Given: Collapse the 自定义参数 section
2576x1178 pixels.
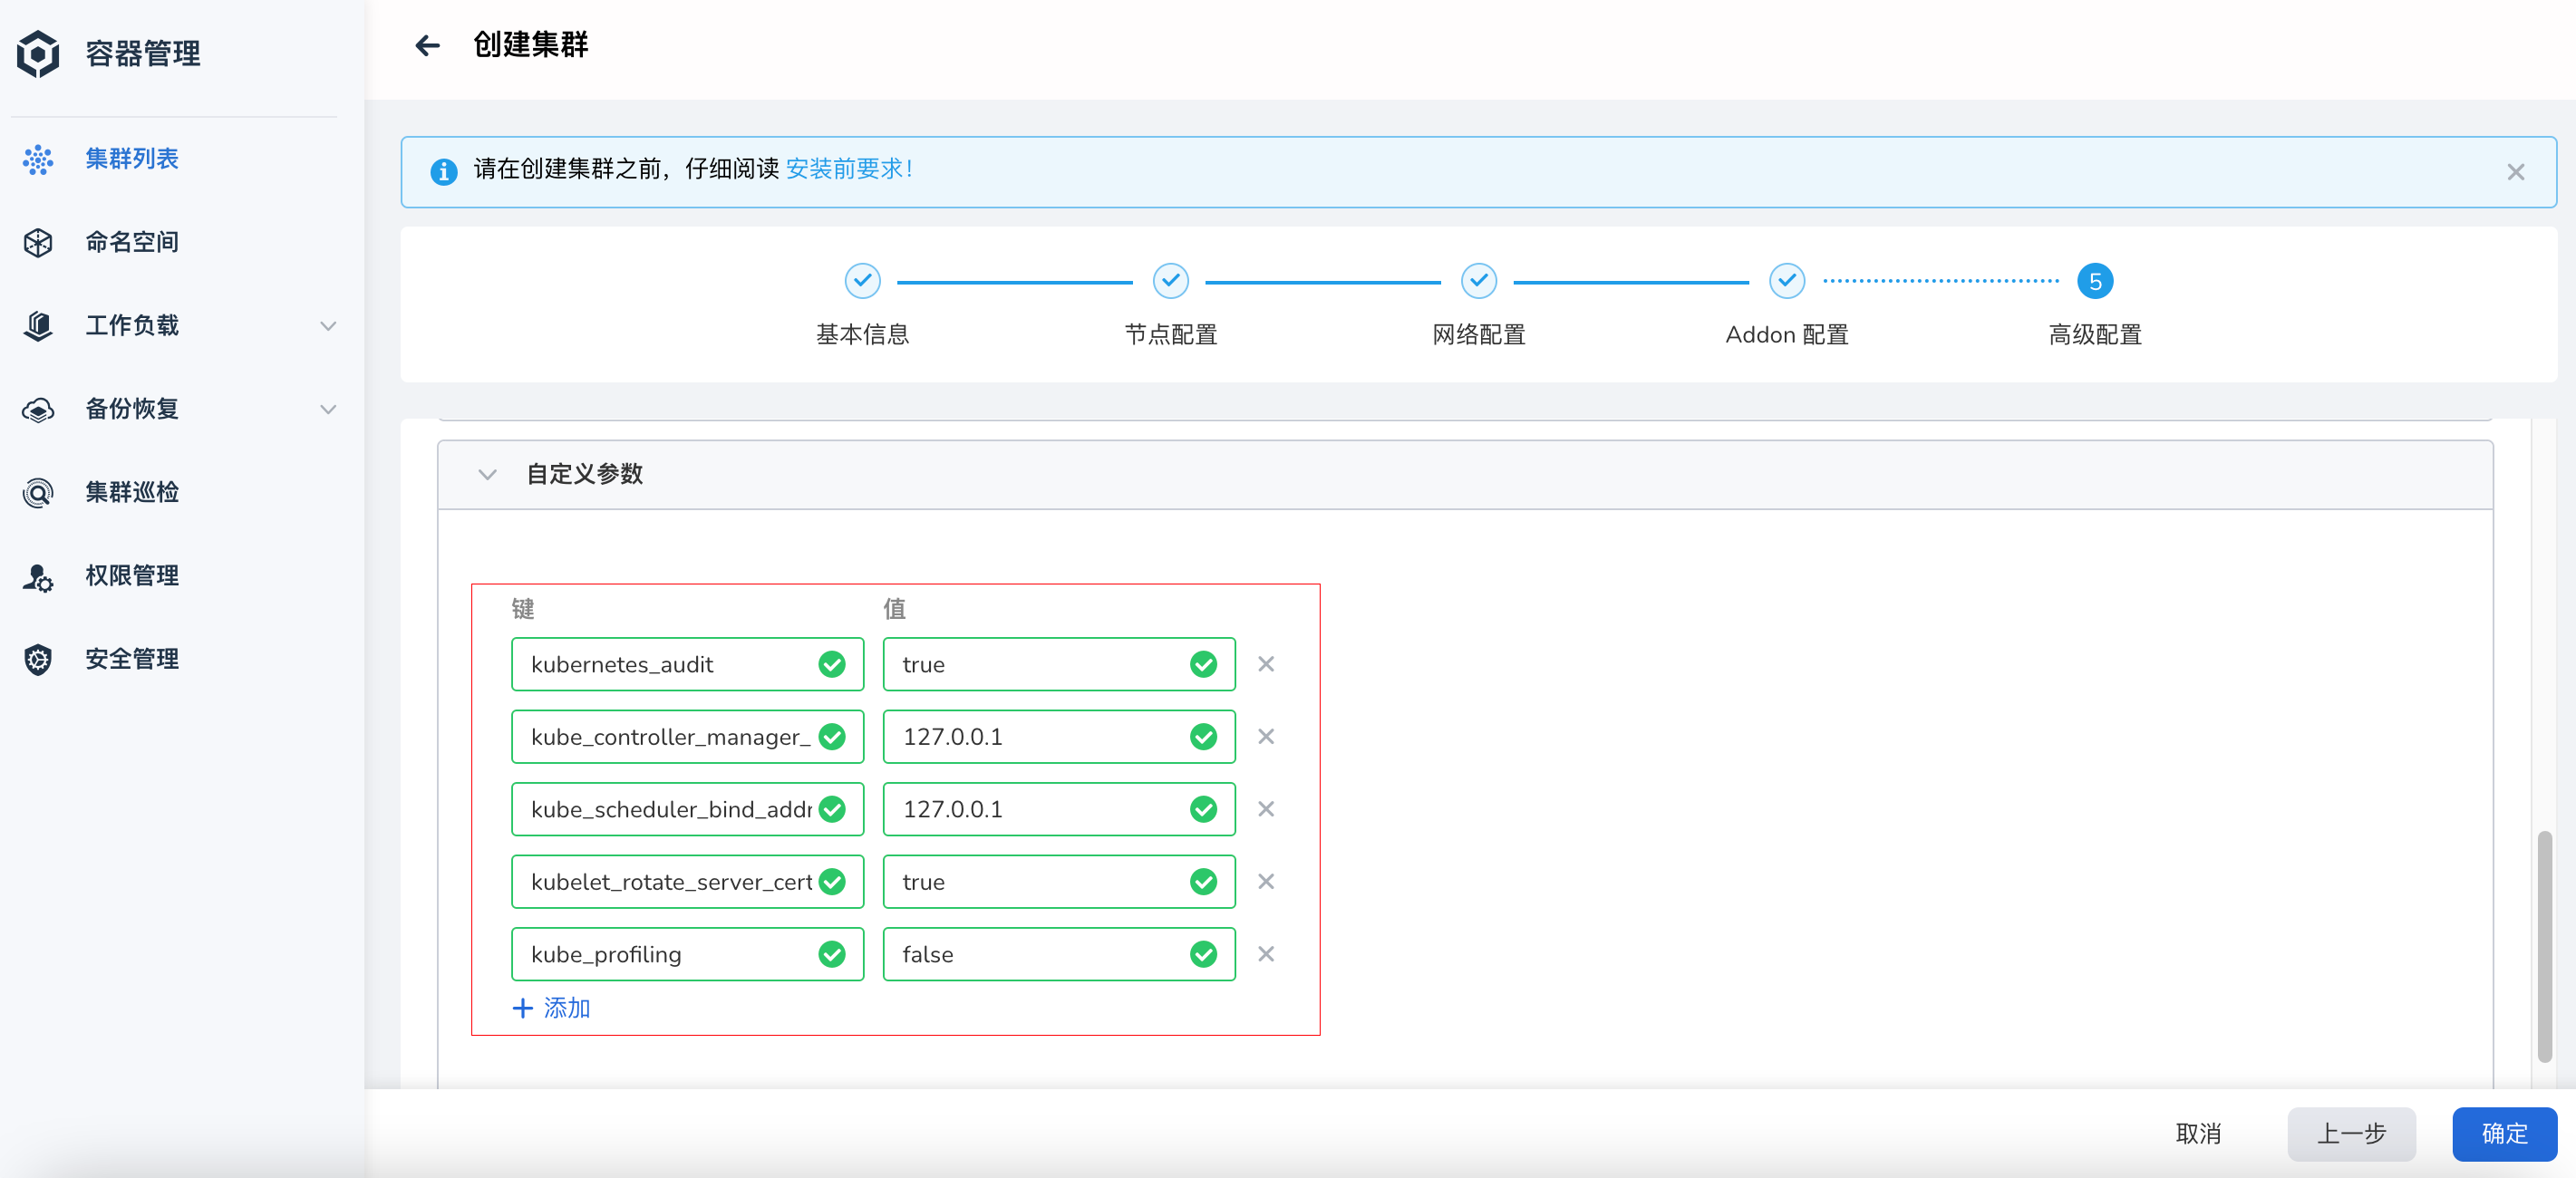Looking at the screenshot, I should [487, 474].
